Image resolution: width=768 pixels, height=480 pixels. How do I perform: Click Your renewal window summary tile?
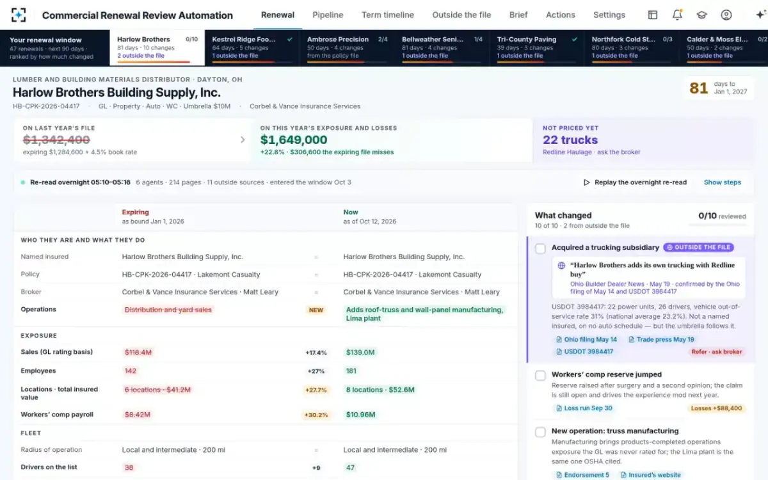pyautogui.click(x=54, y=47)
